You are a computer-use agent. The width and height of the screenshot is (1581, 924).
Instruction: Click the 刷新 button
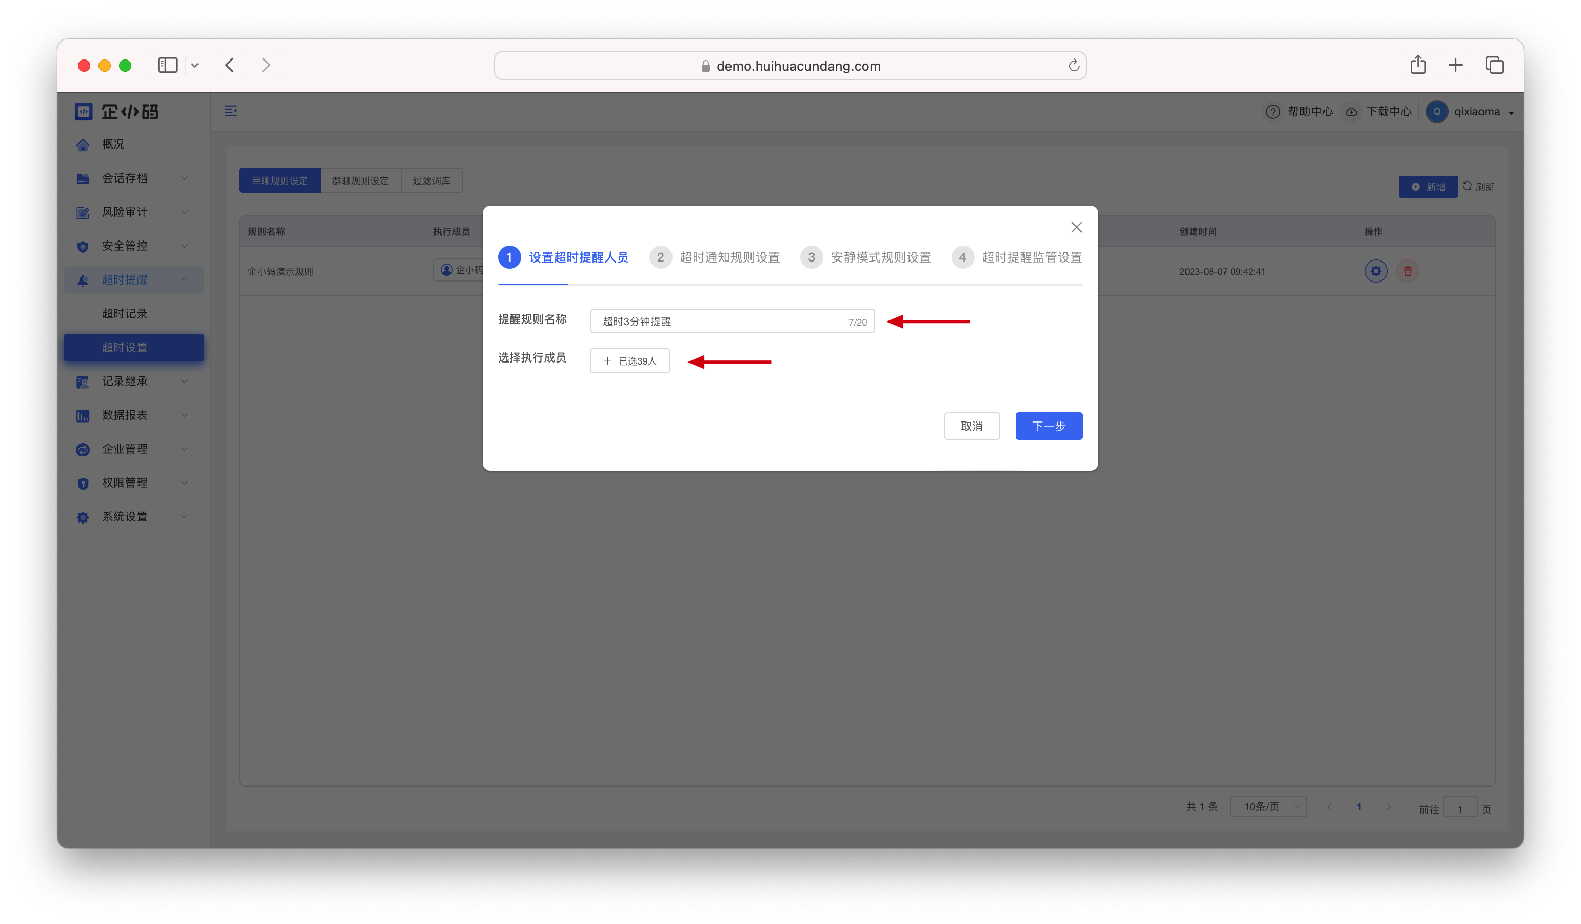(1479, 187)
